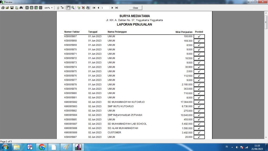Click the Print report icon
Screen dimensions: 268x151
[x=3, y=8]
